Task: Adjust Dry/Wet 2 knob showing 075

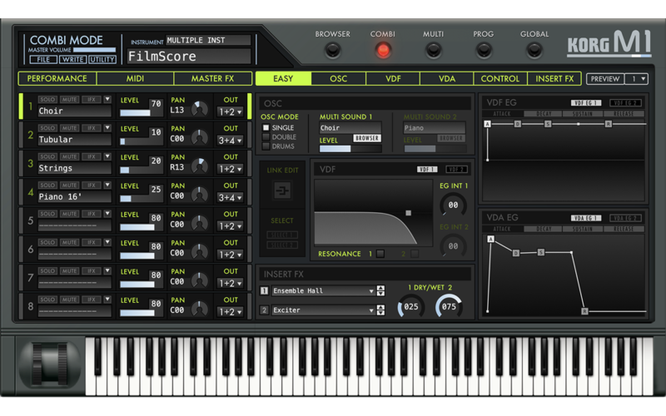Action: pos(449,307)
